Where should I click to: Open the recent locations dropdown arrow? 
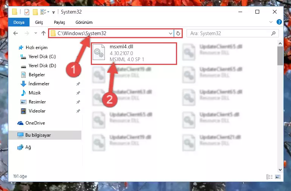click(x=36, y=33)
